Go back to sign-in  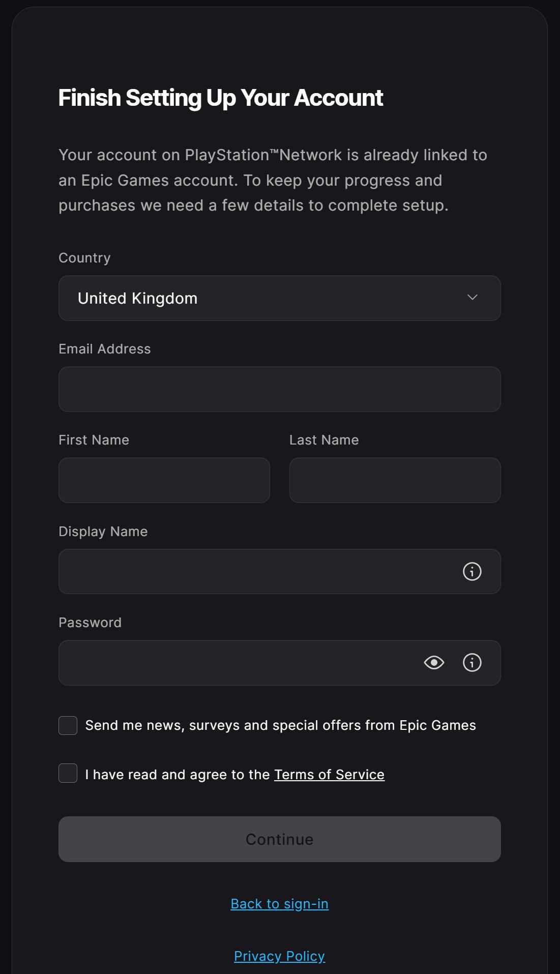coord(279,903)
